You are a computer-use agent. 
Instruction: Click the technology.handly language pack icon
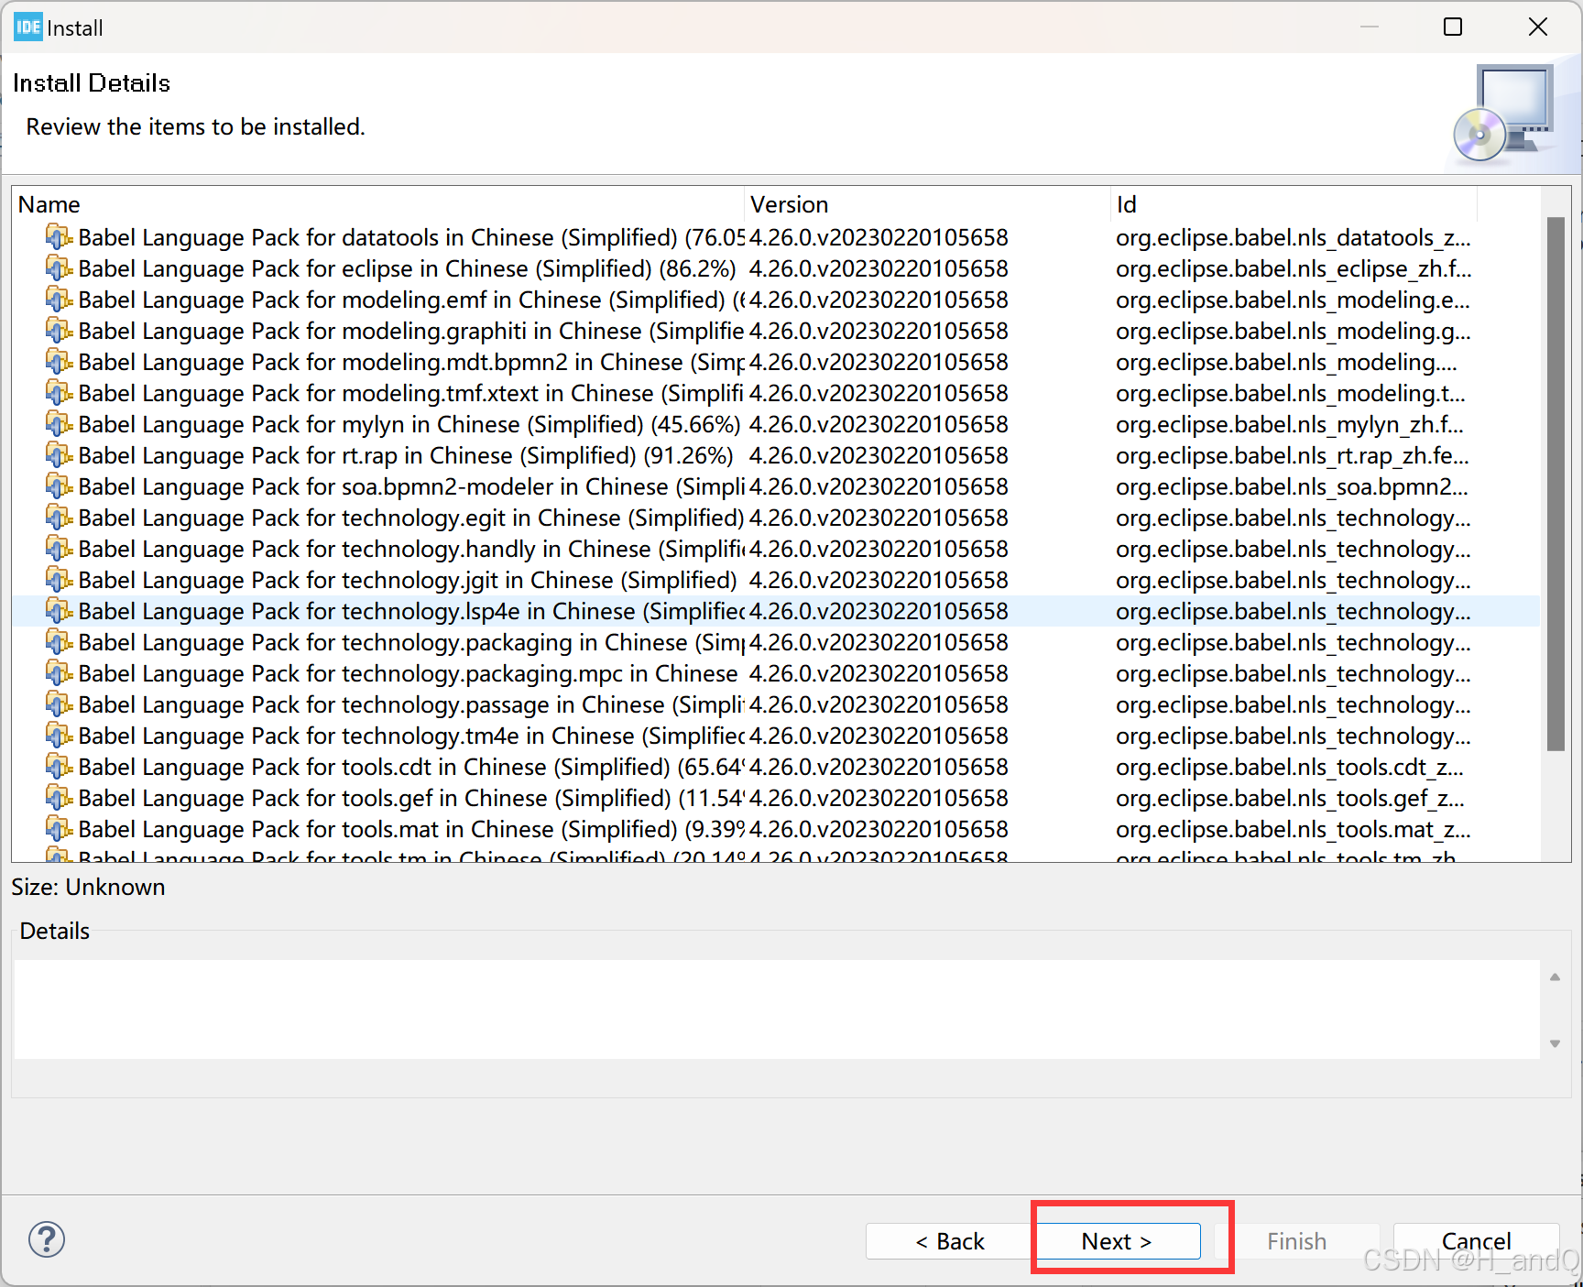click(59, 549)
